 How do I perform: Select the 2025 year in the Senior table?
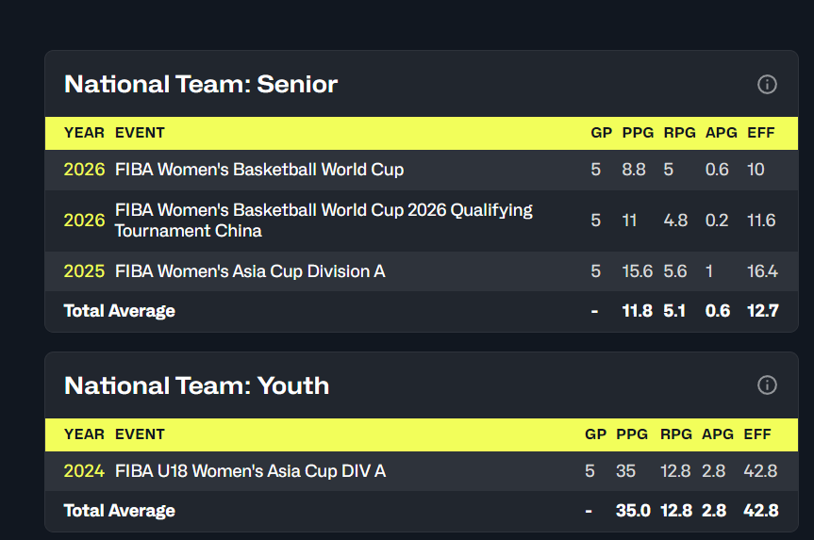point(84,271)
